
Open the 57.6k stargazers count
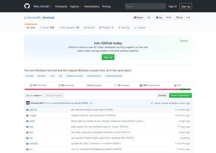pyautogui.click(x=168, y=17)
